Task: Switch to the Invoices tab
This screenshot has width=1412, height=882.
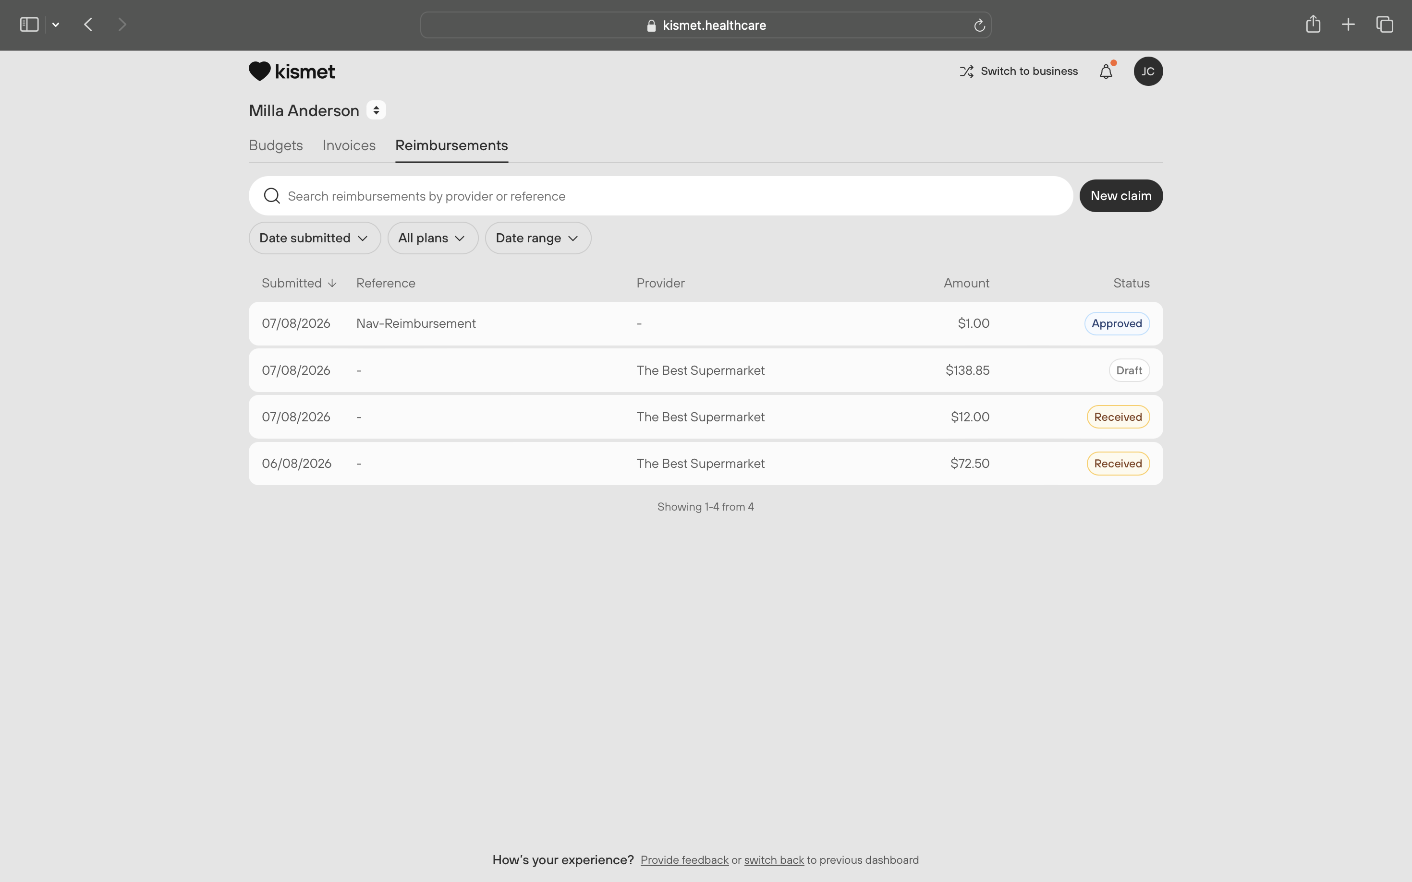Action: (349, 145)
